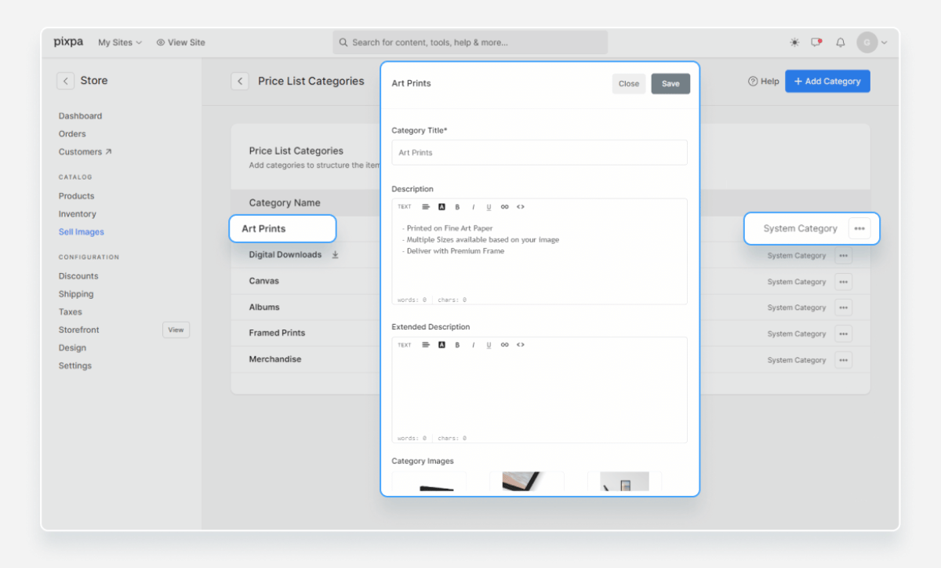The height and width of the screenshot is (568, 941).
Task: Open TEXT format dropdown in Description editor
Action: tap(404, 207)
